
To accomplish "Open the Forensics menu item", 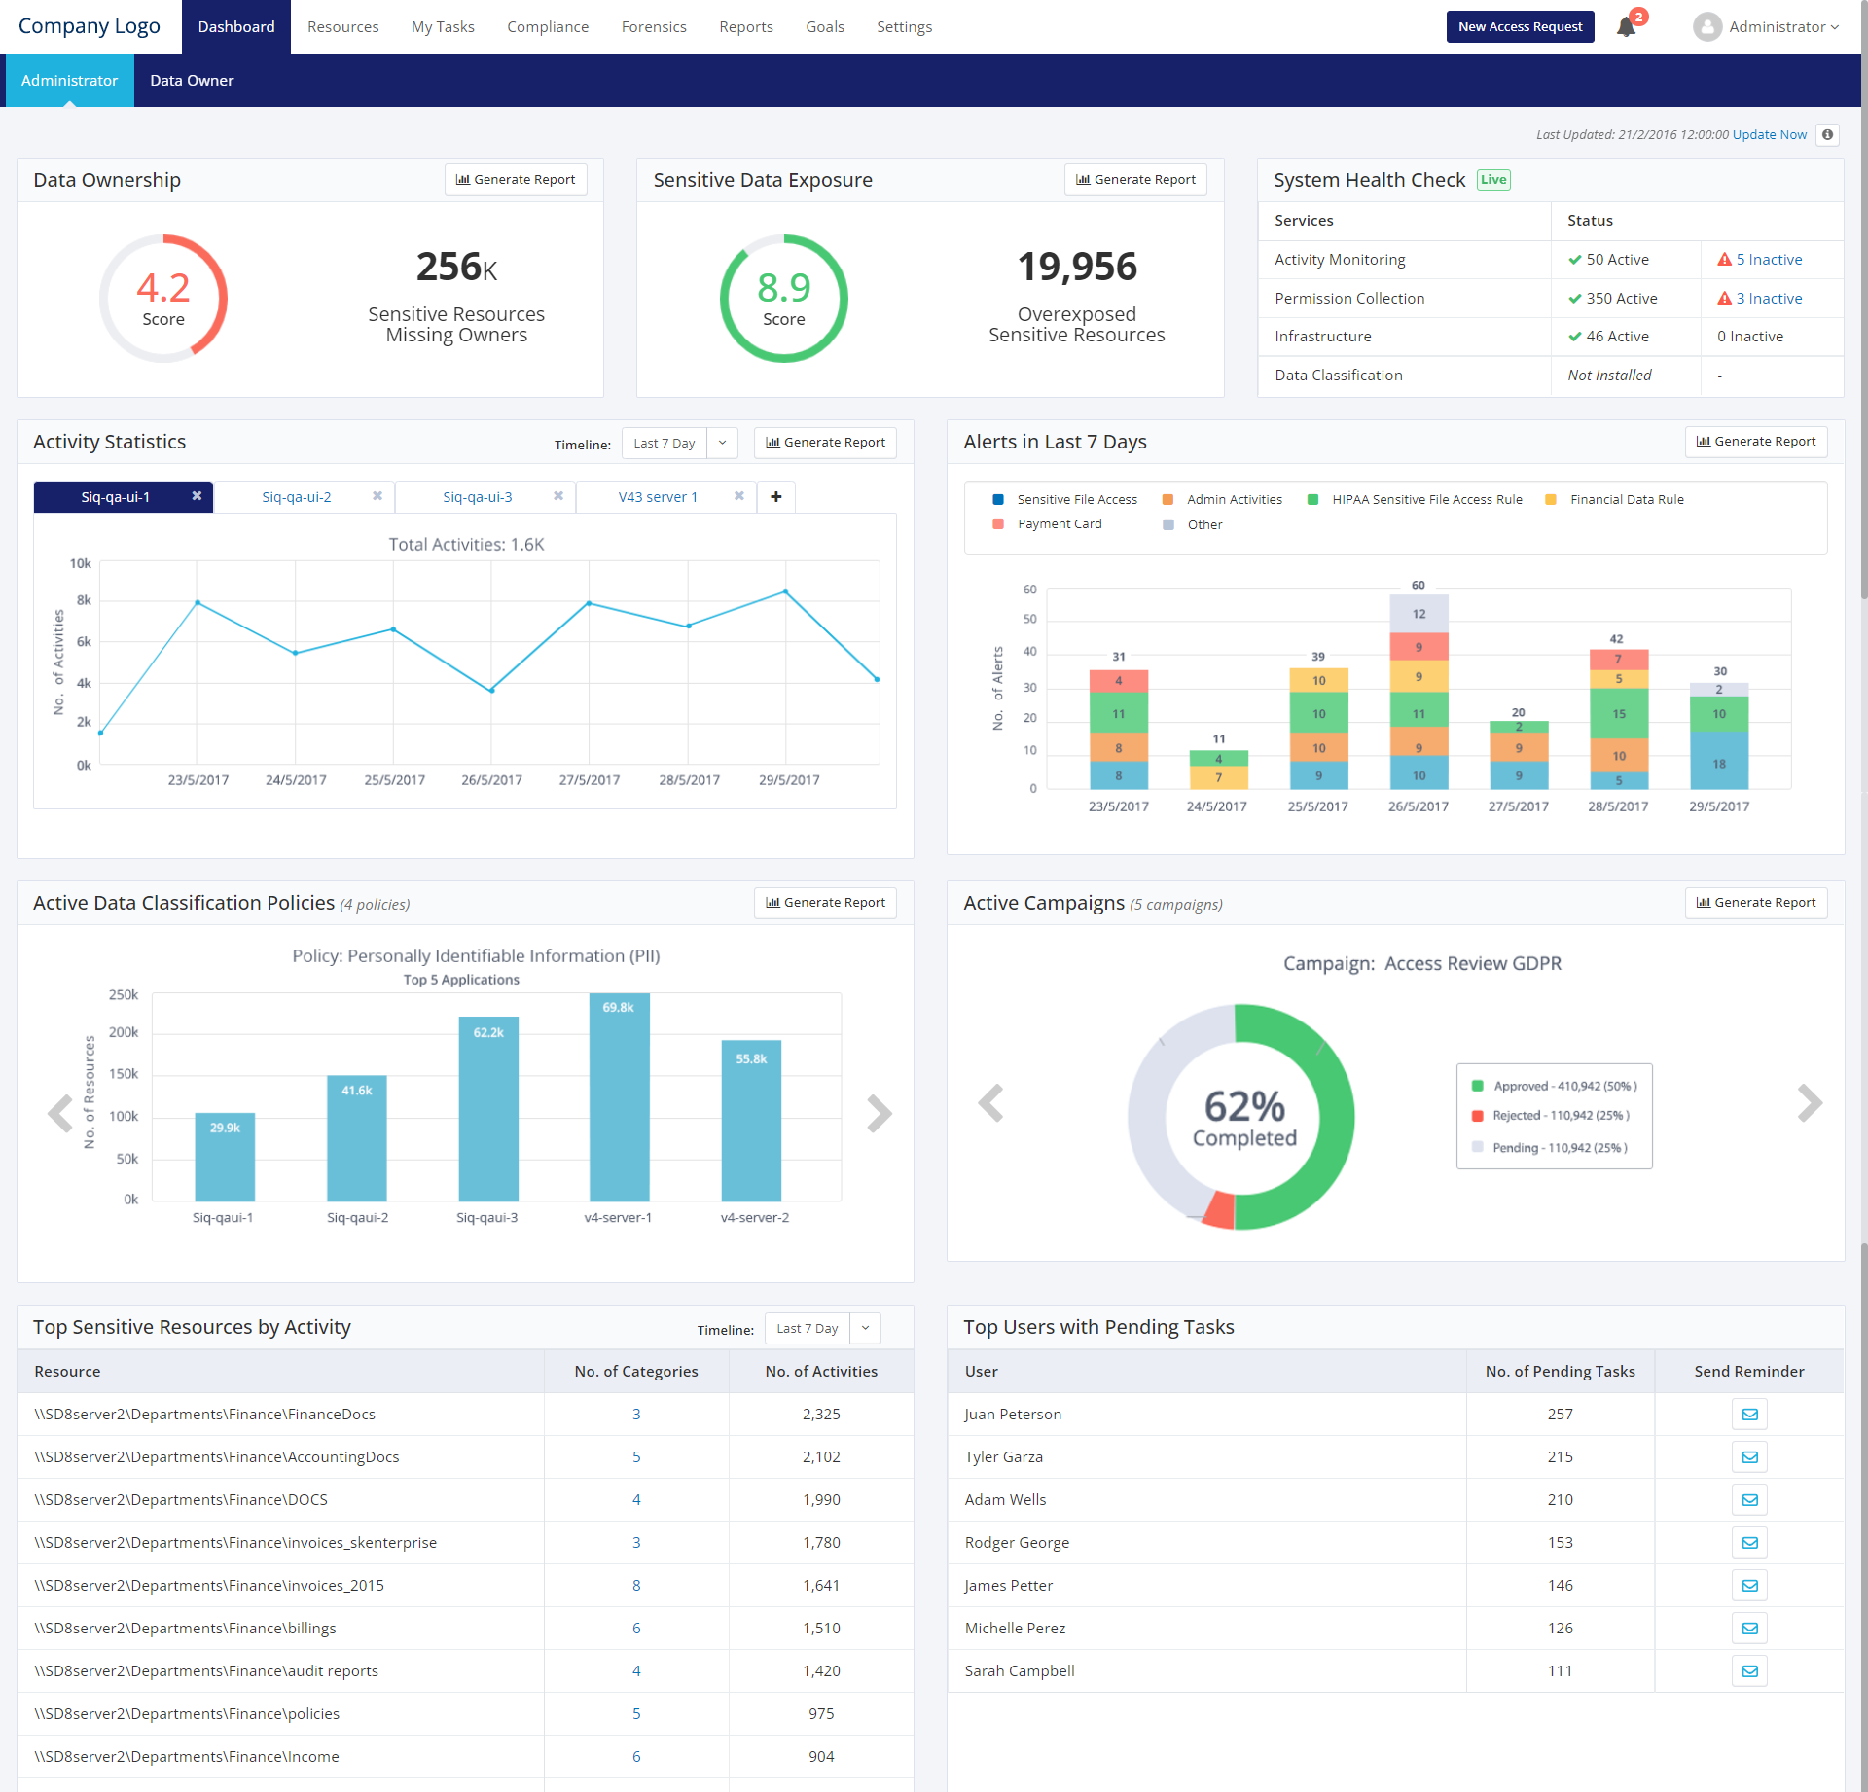I will [654, 27].
